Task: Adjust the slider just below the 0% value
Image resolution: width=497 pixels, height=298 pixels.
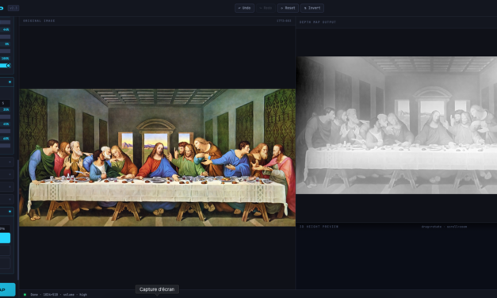Action: click(x=5, y=51)
